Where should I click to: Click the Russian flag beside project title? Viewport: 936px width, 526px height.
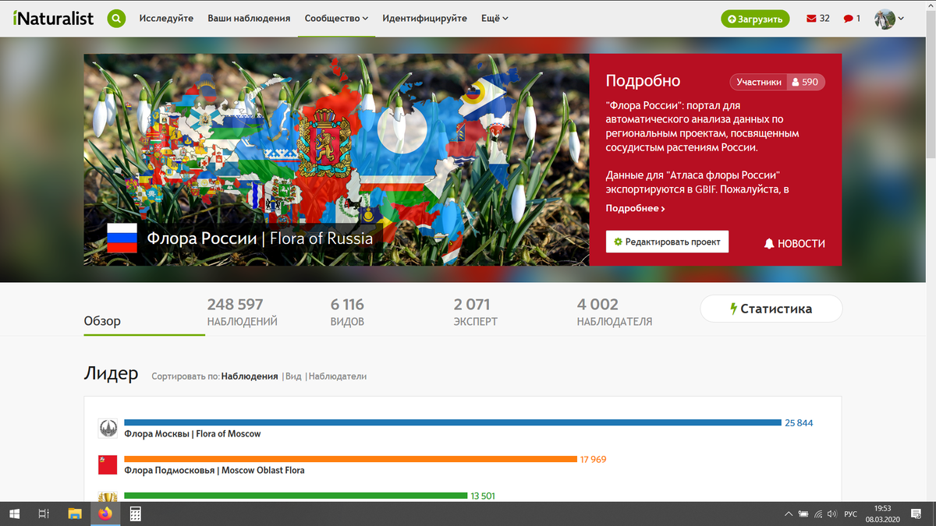pos(122,238)
